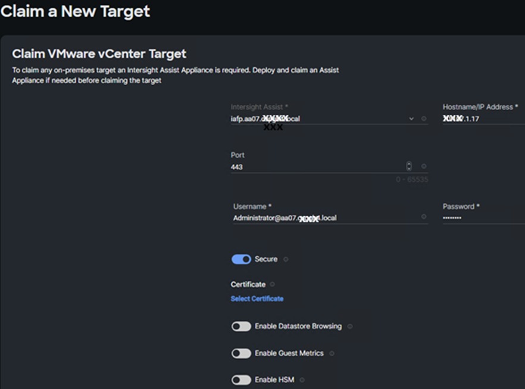Turn on Enable Datastore Browsing toggle

click(241, 327)
